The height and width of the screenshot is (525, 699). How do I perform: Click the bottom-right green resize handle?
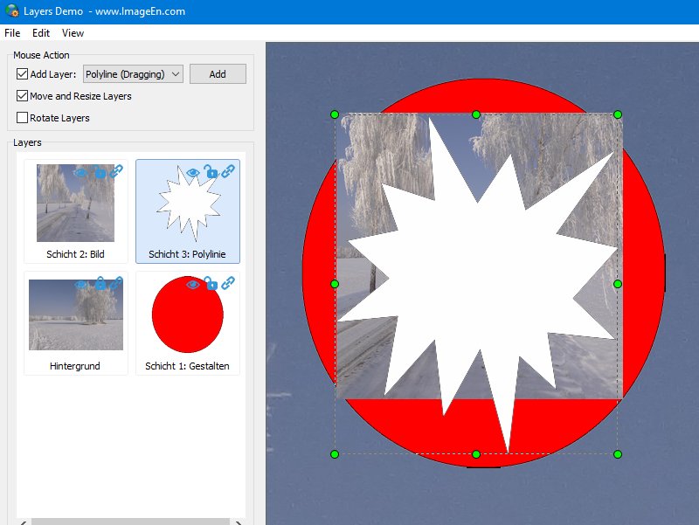coord(618,454)
